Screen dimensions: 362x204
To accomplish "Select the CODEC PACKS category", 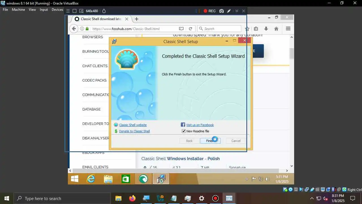I will click(x=94, y=80).
